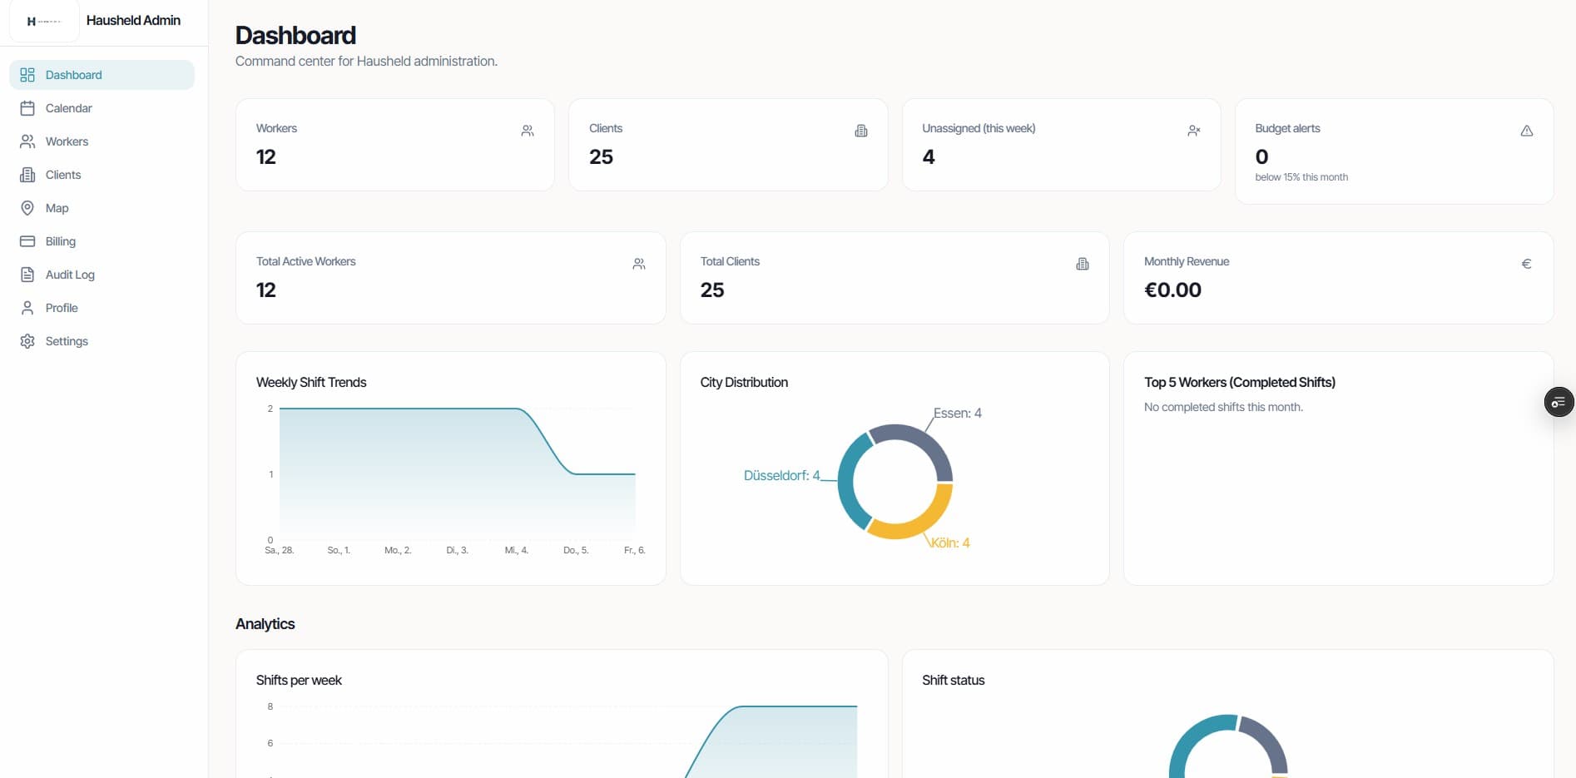Click the Map pin icon in sidebar

pyautogui.click(x=27, y=208)
